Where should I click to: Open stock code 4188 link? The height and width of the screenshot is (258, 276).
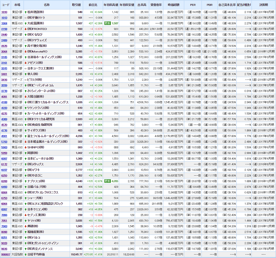4,102
